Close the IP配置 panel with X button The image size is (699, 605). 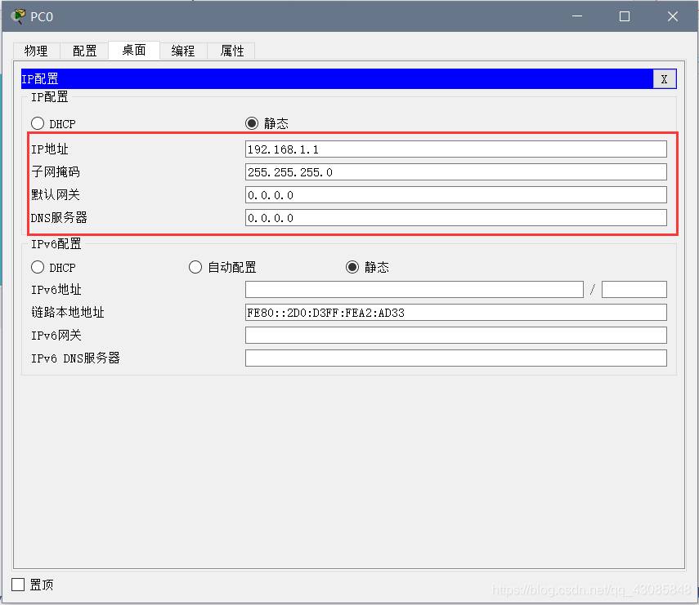coord(664,79)
